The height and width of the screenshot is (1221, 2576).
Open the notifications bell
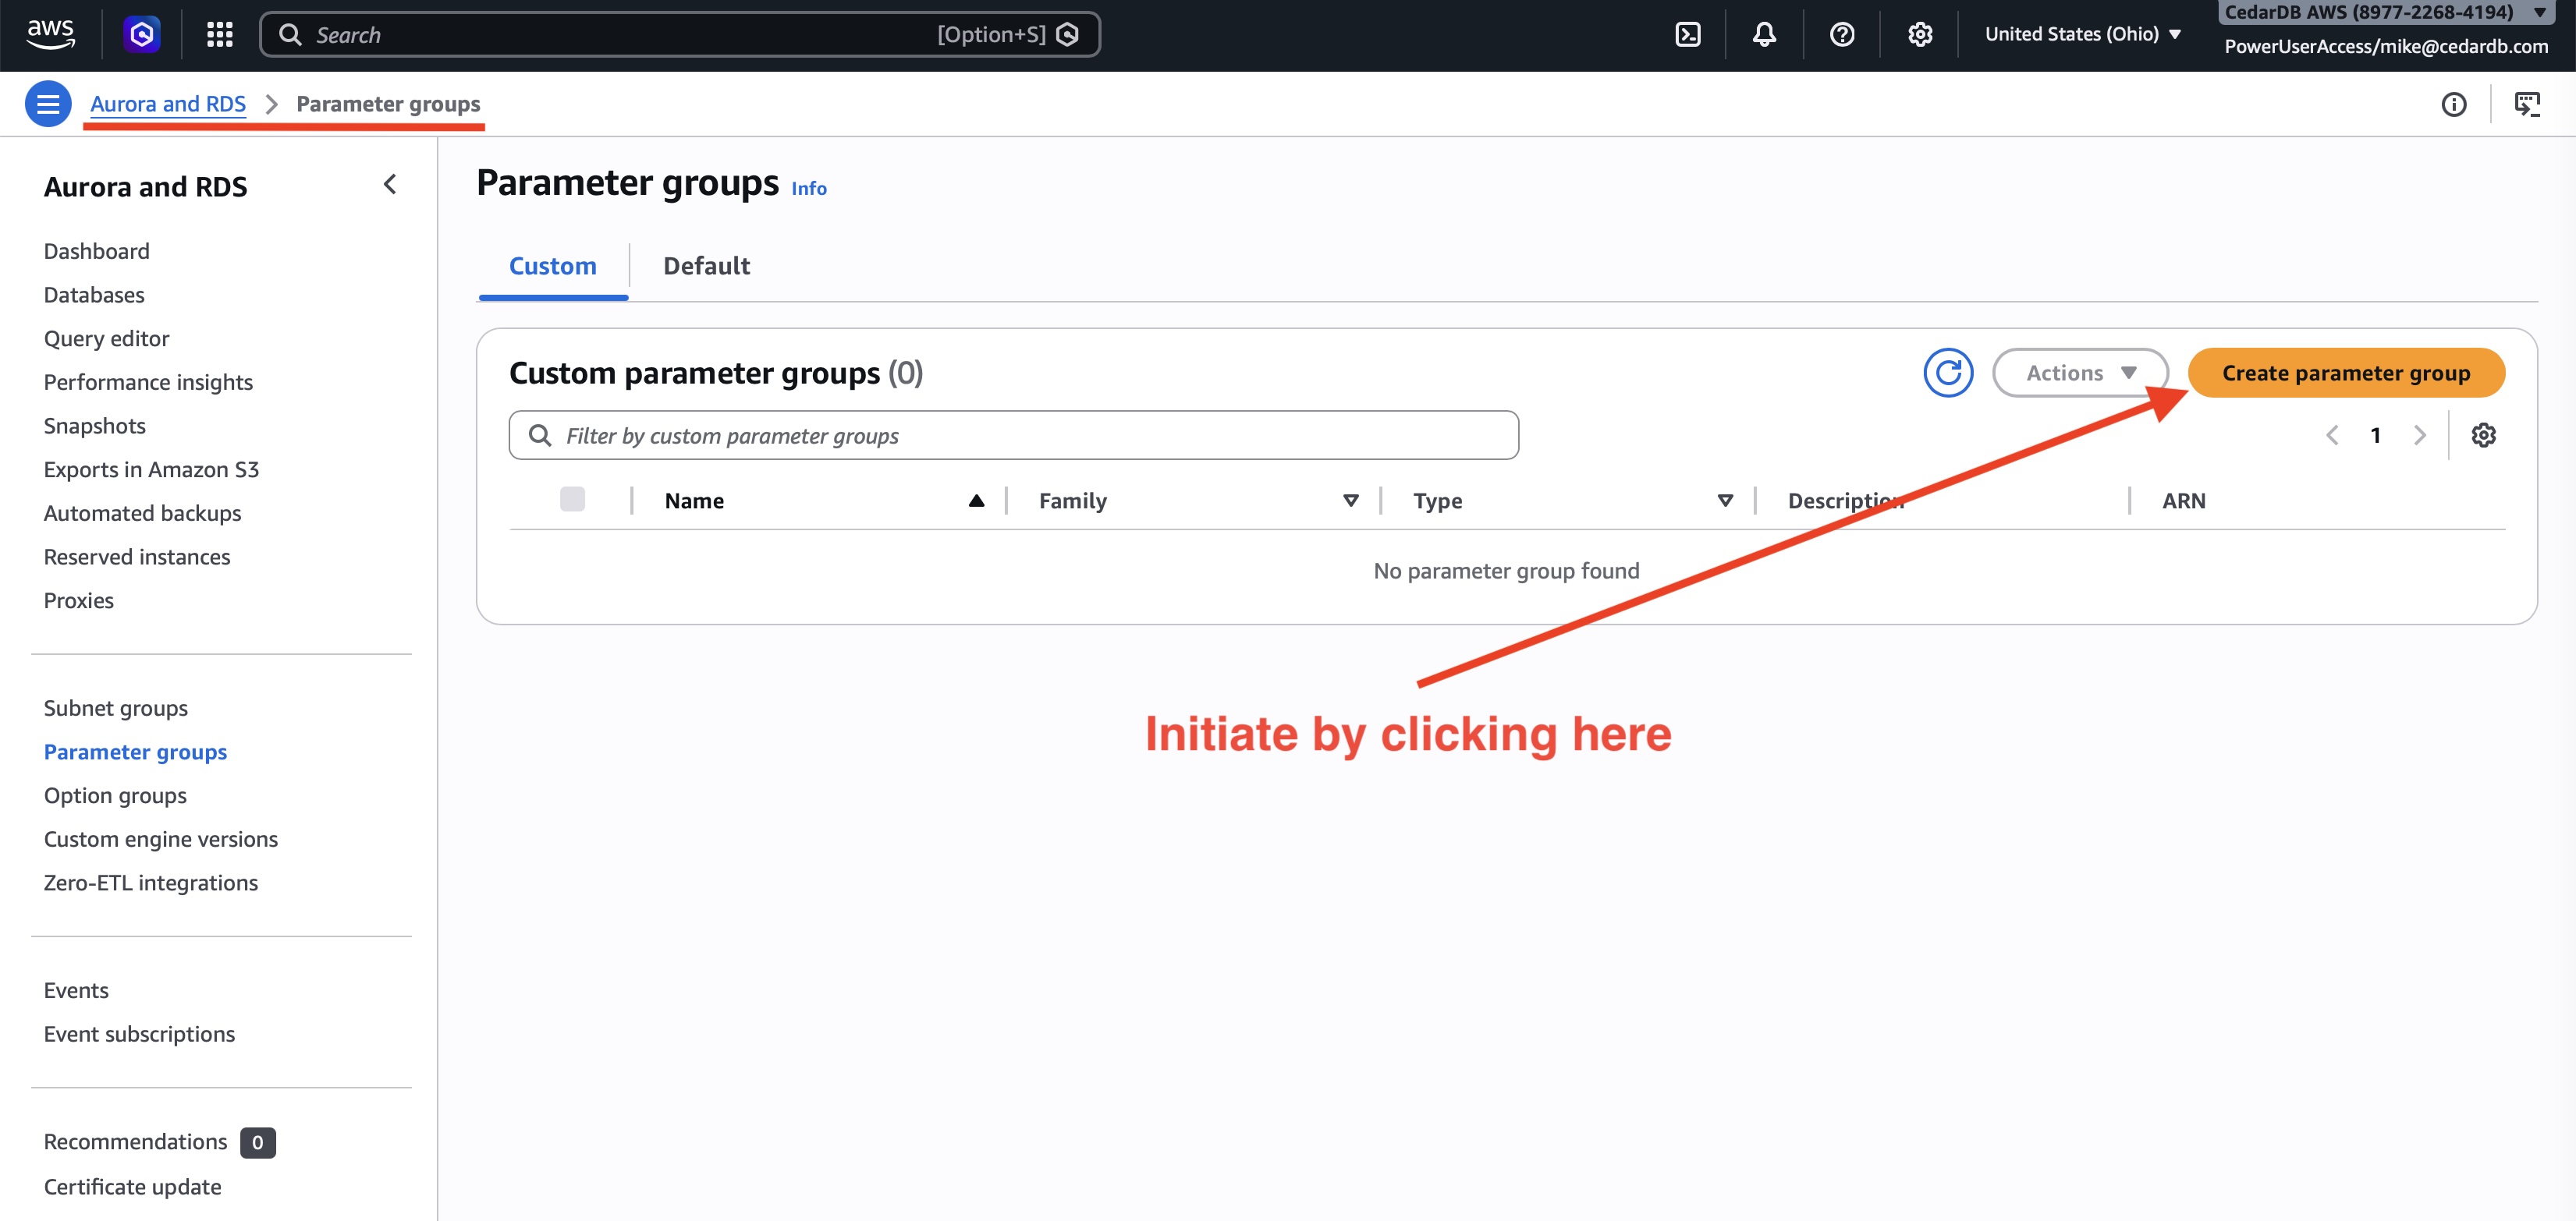pos(1763,34)
